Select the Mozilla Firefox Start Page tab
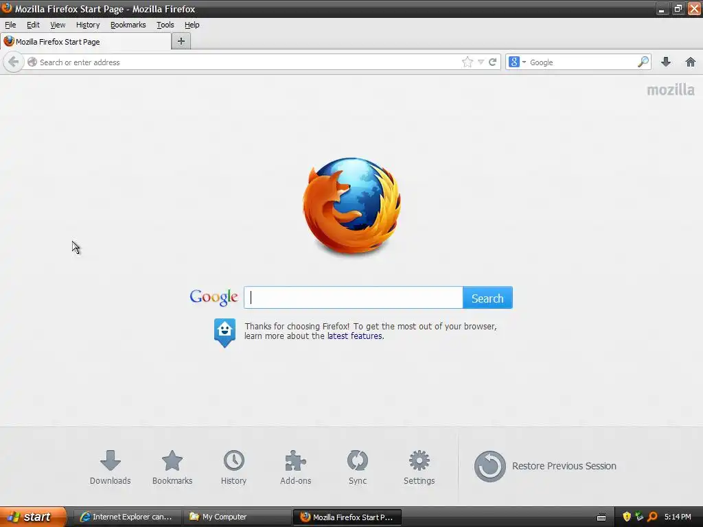 pos(86,42)
